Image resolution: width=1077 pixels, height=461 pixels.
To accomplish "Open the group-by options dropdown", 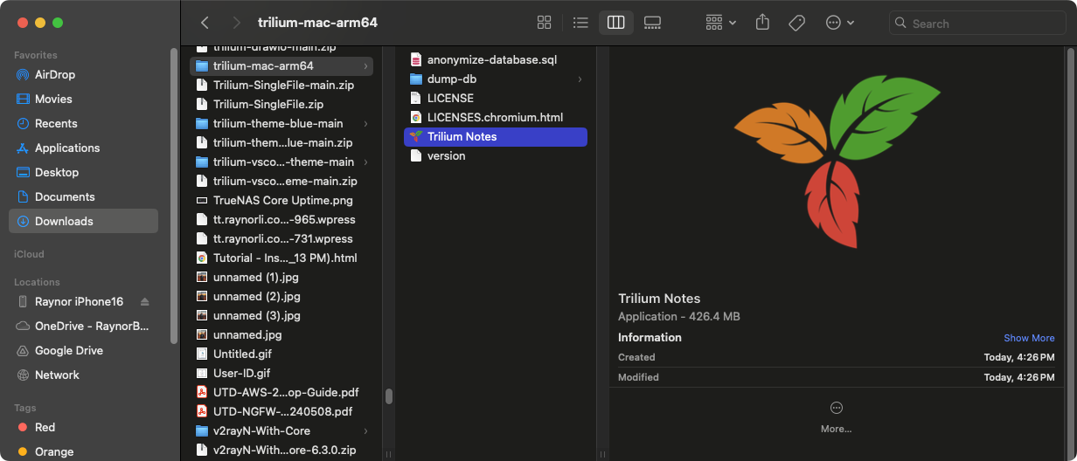I will [x=721, y=23].
